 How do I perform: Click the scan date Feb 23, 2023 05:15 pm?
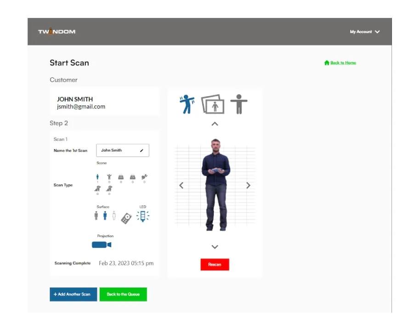126,263
